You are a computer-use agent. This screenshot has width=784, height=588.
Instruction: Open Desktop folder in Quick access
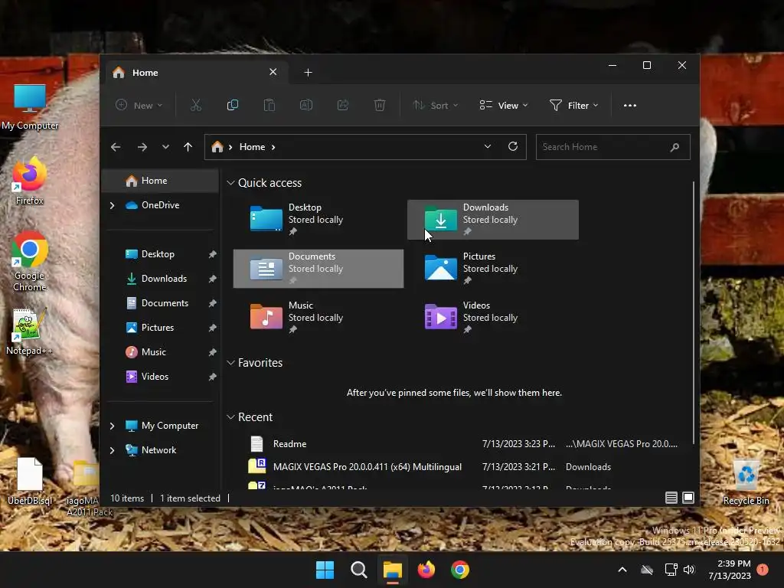(318, 220)
